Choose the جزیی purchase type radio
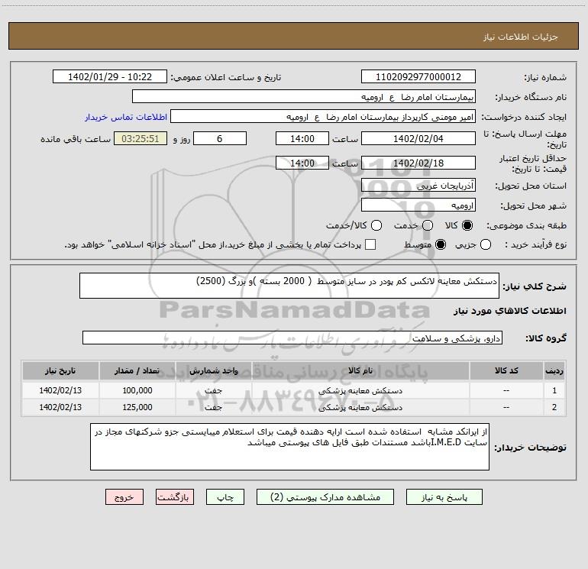The width and height of the screenshot is (588, 569). coord(486,244)
